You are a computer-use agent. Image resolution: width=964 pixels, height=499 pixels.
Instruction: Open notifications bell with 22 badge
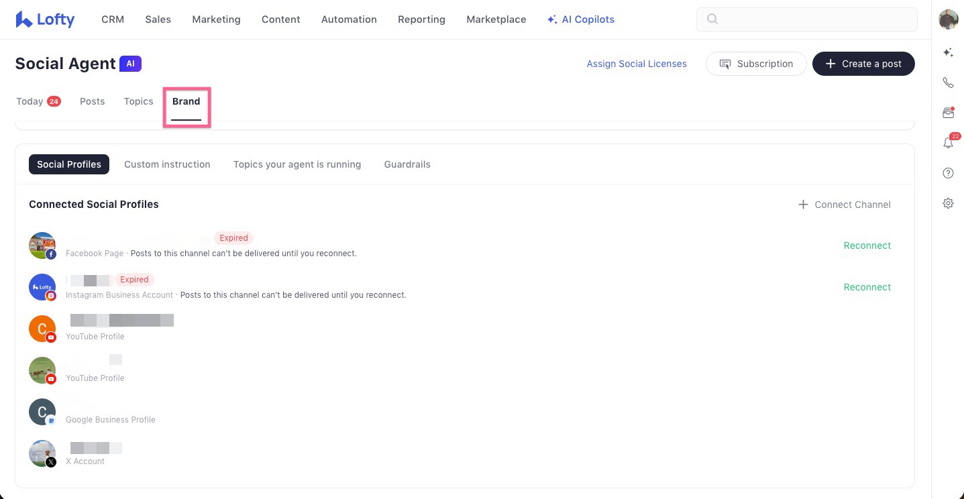click(x=948, y=142)
